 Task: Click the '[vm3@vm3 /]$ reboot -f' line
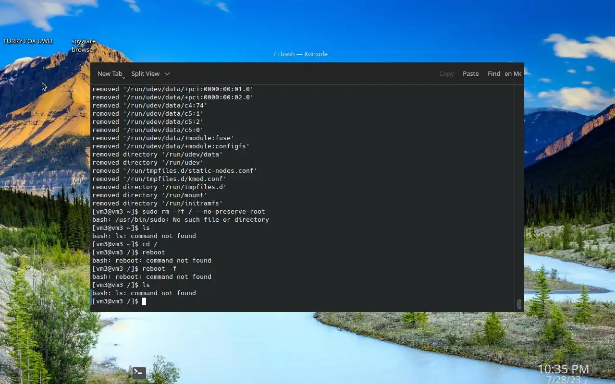[x=135, y=268]
